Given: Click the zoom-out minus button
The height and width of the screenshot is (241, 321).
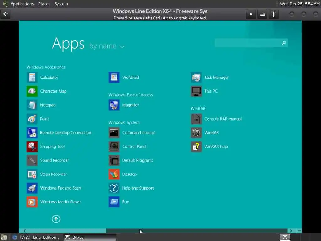Looking at the screenshot, I should click(299, 231).
